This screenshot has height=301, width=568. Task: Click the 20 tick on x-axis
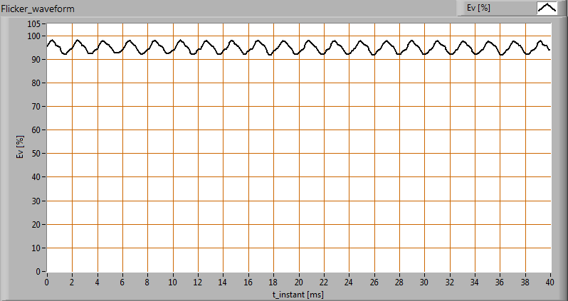[299, 282]
